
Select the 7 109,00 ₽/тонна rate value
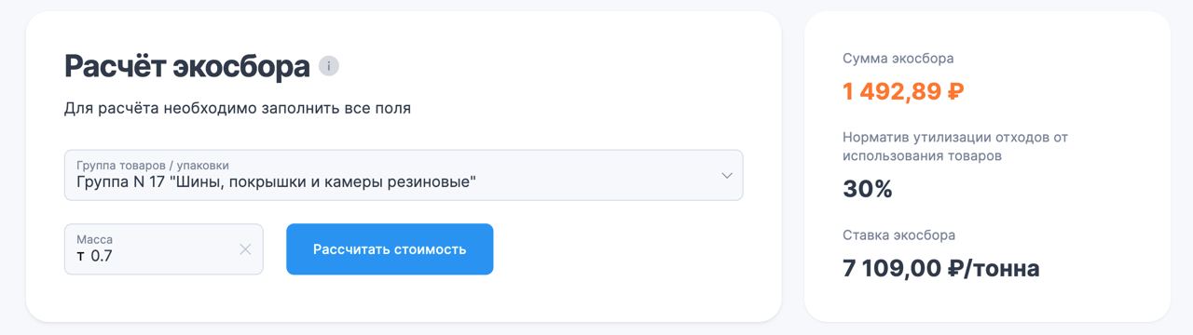941,269
